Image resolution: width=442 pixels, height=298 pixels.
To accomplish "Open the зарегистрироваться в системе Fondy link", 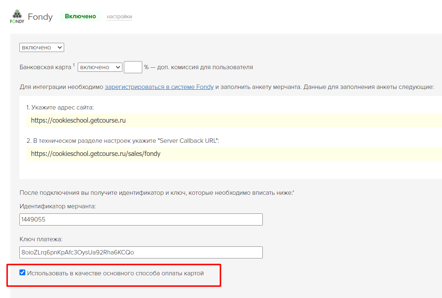I will pyautogui.click(x=159, y=87).
